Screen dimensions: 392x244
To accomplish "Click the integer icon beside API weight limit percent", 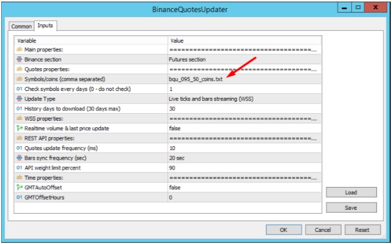I will 19,168.
